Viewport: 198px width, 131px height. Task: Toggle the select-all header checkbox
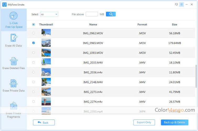pos(33,25)
